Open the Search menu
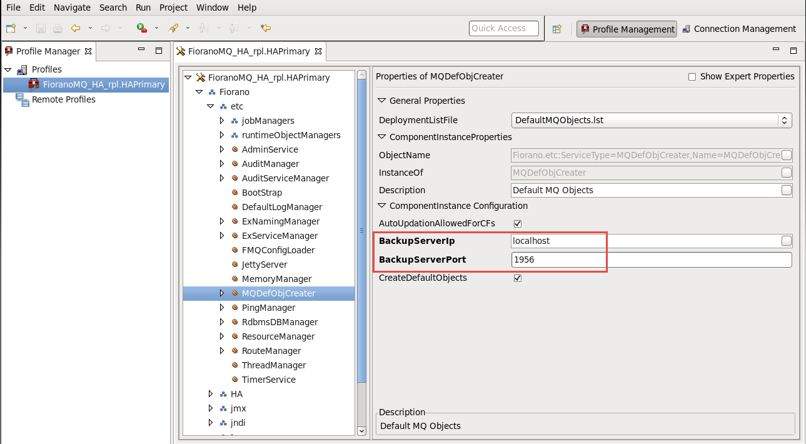Image resolution: width=806 pixels, height=444 pixels. pyautogui.click(x=113, y=8)
